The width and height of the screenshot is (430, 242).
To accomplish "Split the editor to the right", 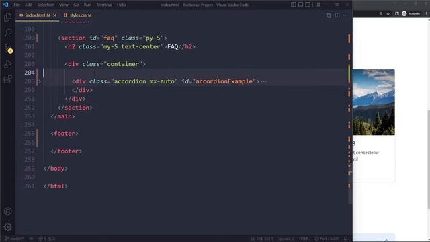I will click(337, 15).
